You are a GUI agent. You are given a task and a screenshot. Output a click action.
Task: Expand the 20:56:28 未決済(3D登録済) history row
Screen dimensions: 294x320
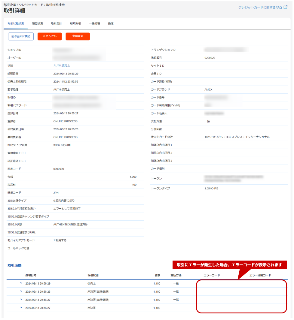point(21,291)
